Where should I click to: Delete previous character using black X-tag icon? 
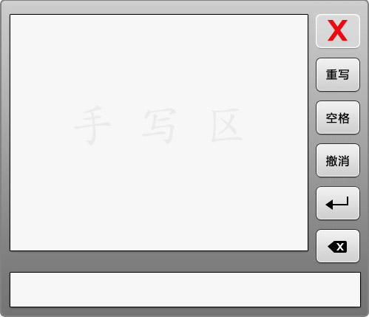click(338, 246)
